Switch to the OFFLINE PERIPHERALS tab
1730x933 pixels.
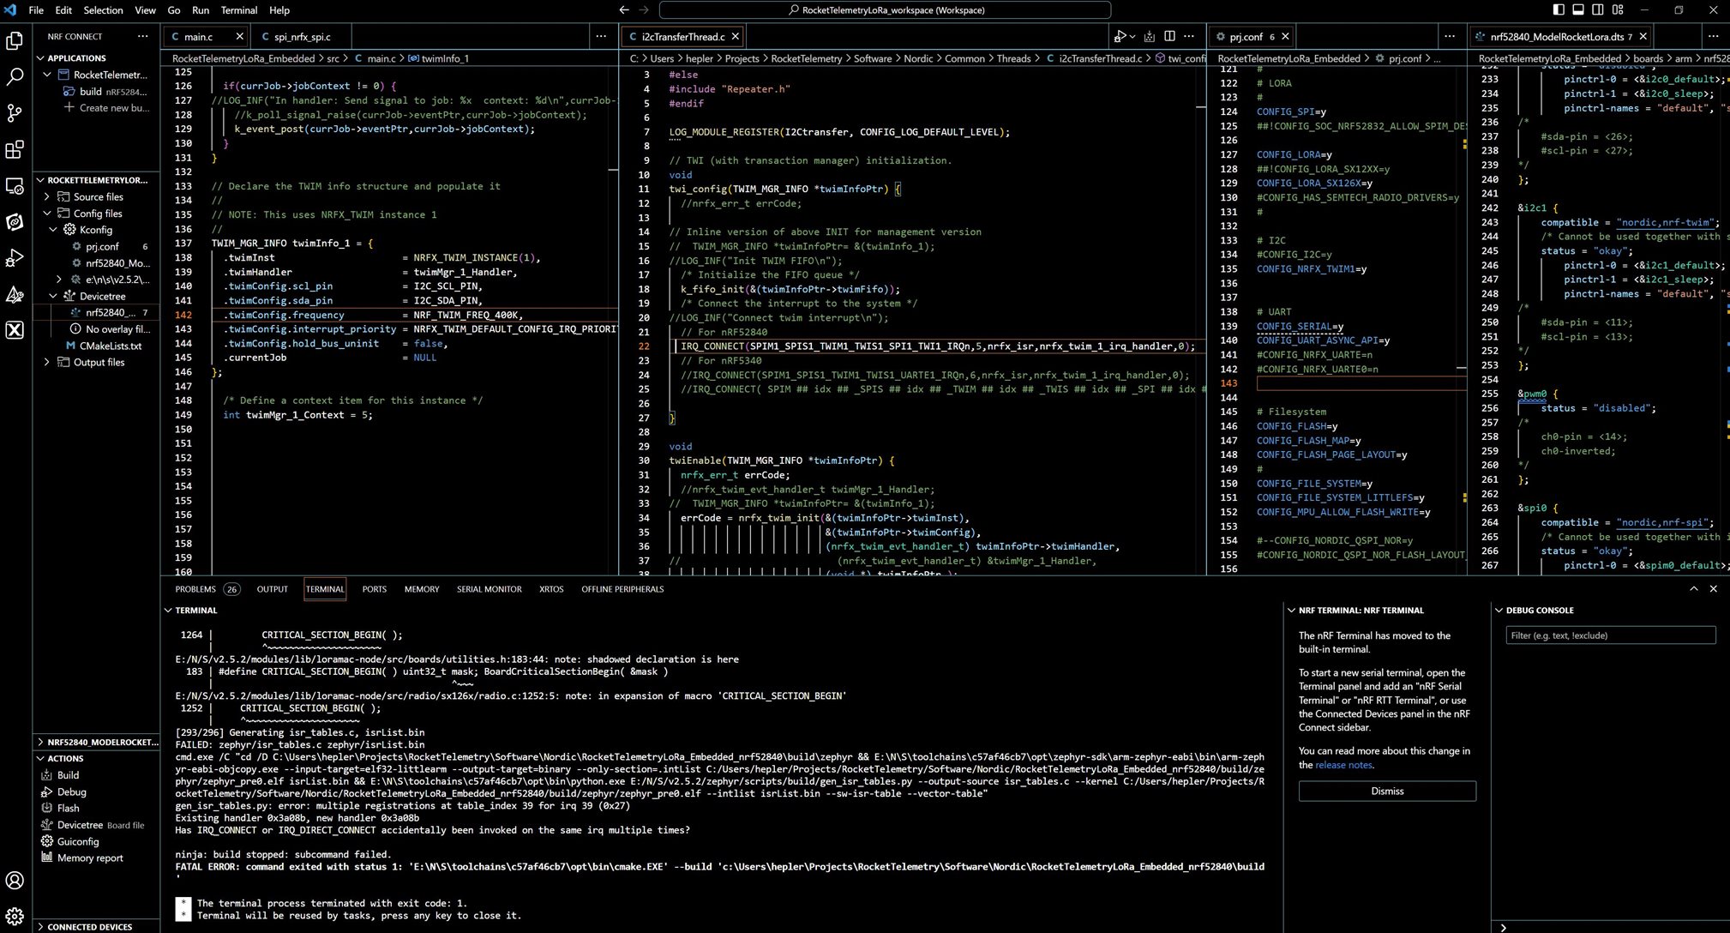[622, 589]
